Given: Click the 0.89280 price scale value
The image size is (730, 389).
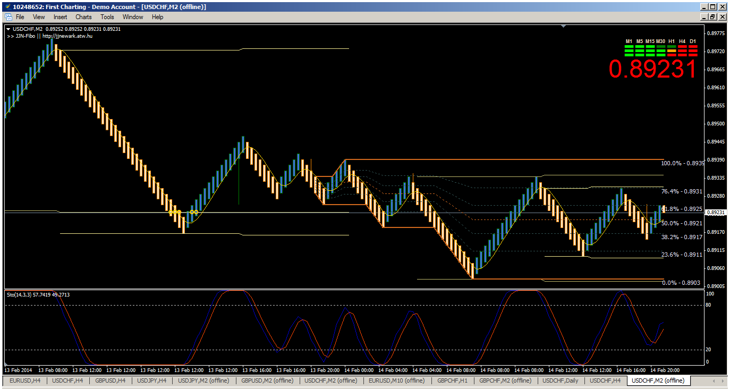Looking at the screenshot, I should tap(717, 196).
